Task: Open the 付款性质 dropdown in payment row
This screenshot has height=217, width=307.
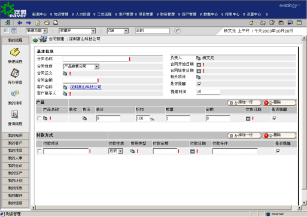Action: [x=115, y=151]
